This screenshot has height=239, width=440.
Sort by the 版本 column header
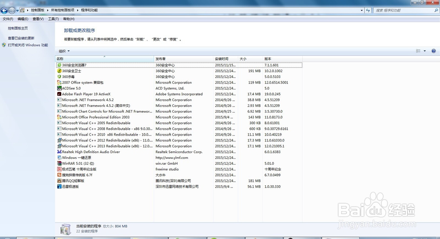pos(282,59)
